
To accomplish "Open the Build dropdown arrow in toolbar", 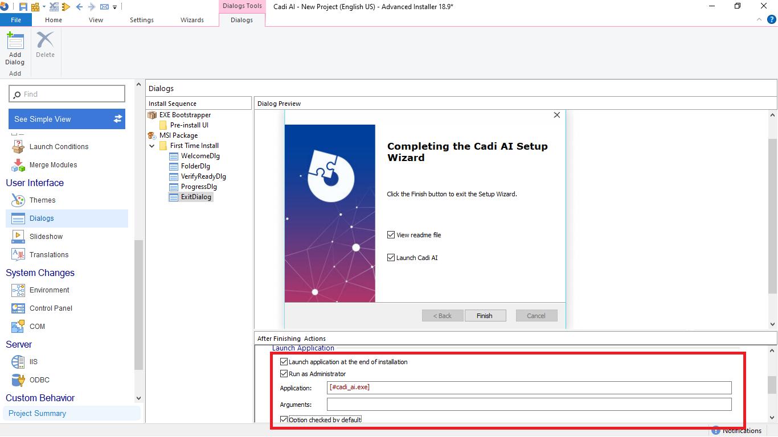I will (x=43, y=7).
